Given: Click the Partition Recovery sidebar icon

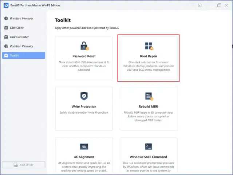Looking at the screenshot, I should click(6, 46).
